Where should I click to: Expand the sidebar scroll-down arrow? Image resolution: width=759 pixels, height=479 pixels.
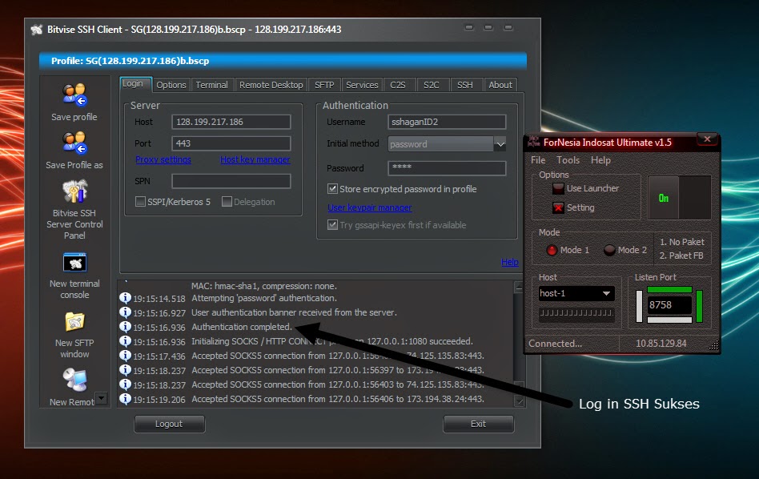pos(101,398)
